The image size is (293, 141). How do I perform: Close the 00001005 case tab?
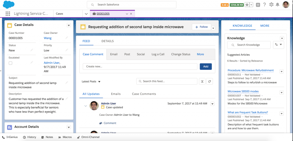coord(131,14)
